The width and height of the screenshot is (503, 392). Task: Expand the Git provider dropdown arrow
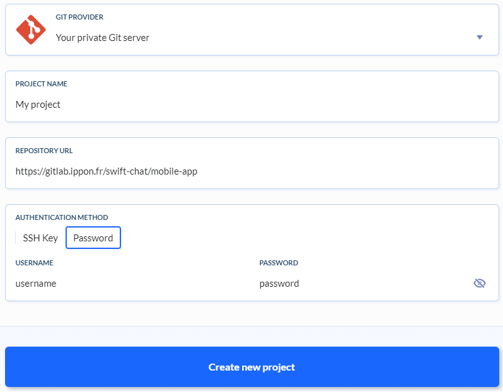tap(479, 37)
